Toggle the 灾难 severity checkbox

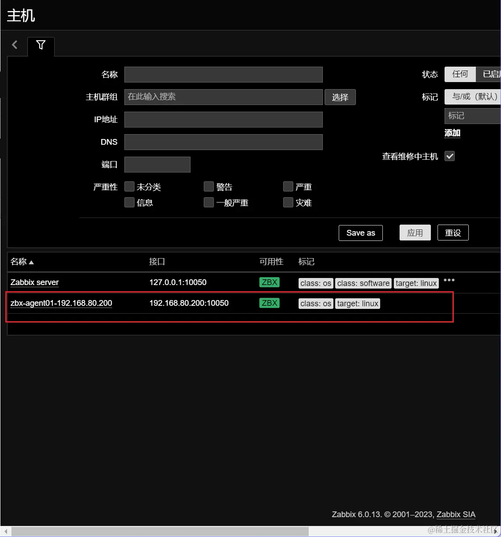(288, 203)
